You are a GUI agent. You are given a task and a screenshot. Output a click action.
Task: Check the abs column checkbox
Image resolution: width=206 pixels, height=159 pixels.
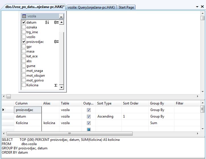coord(24,61)
